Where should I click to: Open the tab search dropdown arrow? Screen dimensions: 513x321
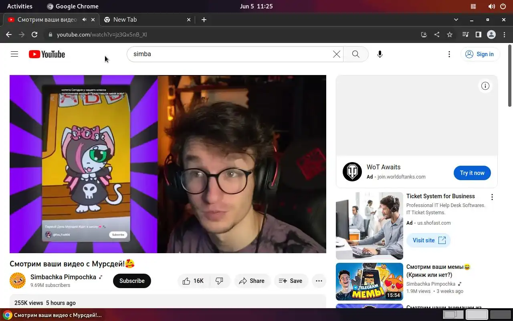point(456,19)
